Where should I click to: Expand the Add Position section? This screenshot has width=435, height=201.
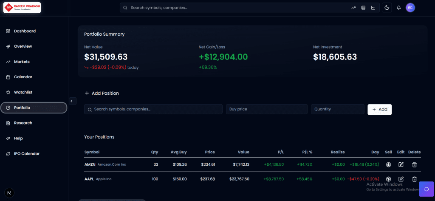click(102, 93)
